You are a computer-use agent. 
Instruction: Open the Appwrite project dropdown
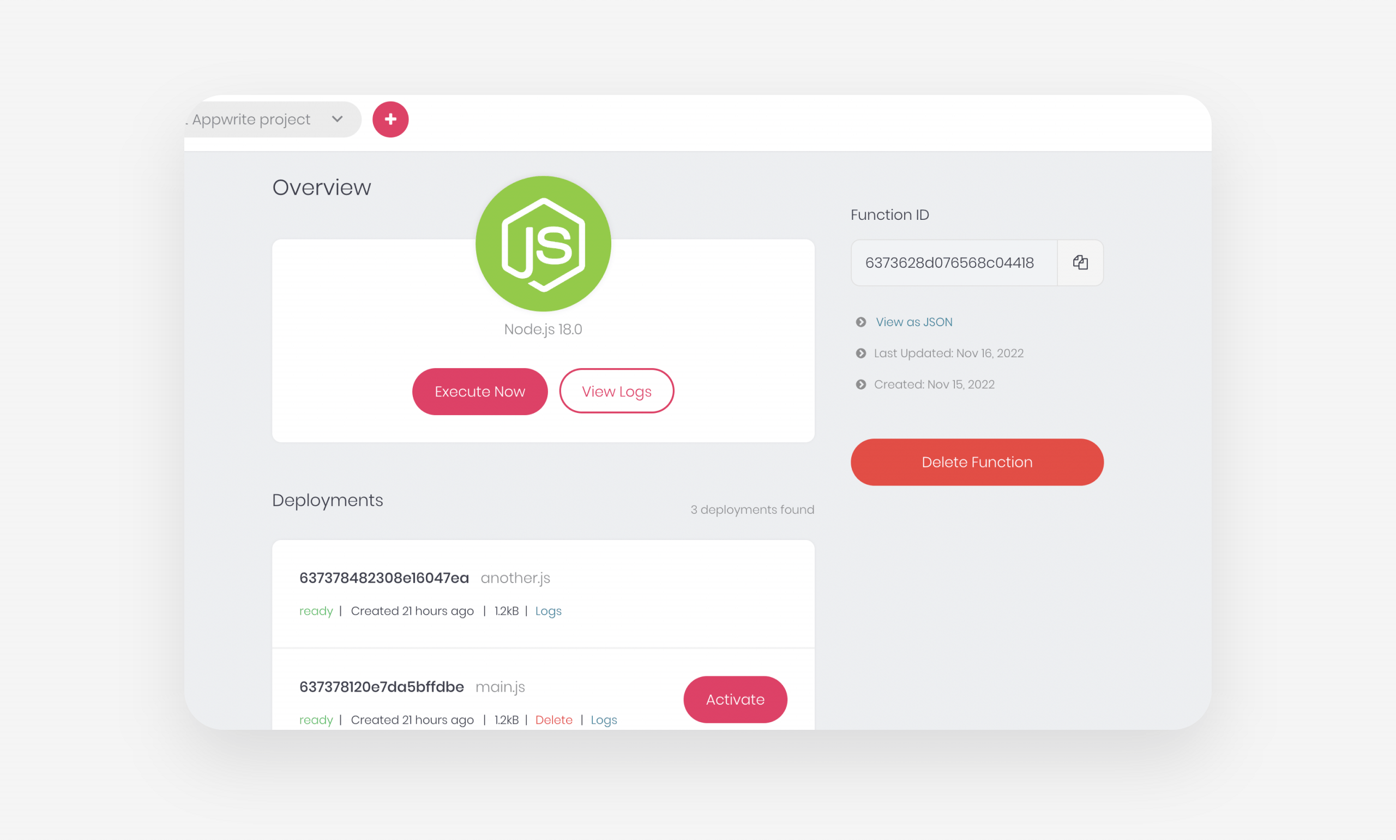click(x=269, y=119)
